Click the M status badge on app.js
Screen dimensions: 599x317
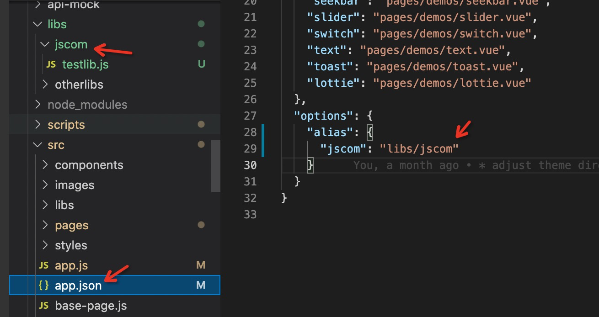(x=201, y=265)
